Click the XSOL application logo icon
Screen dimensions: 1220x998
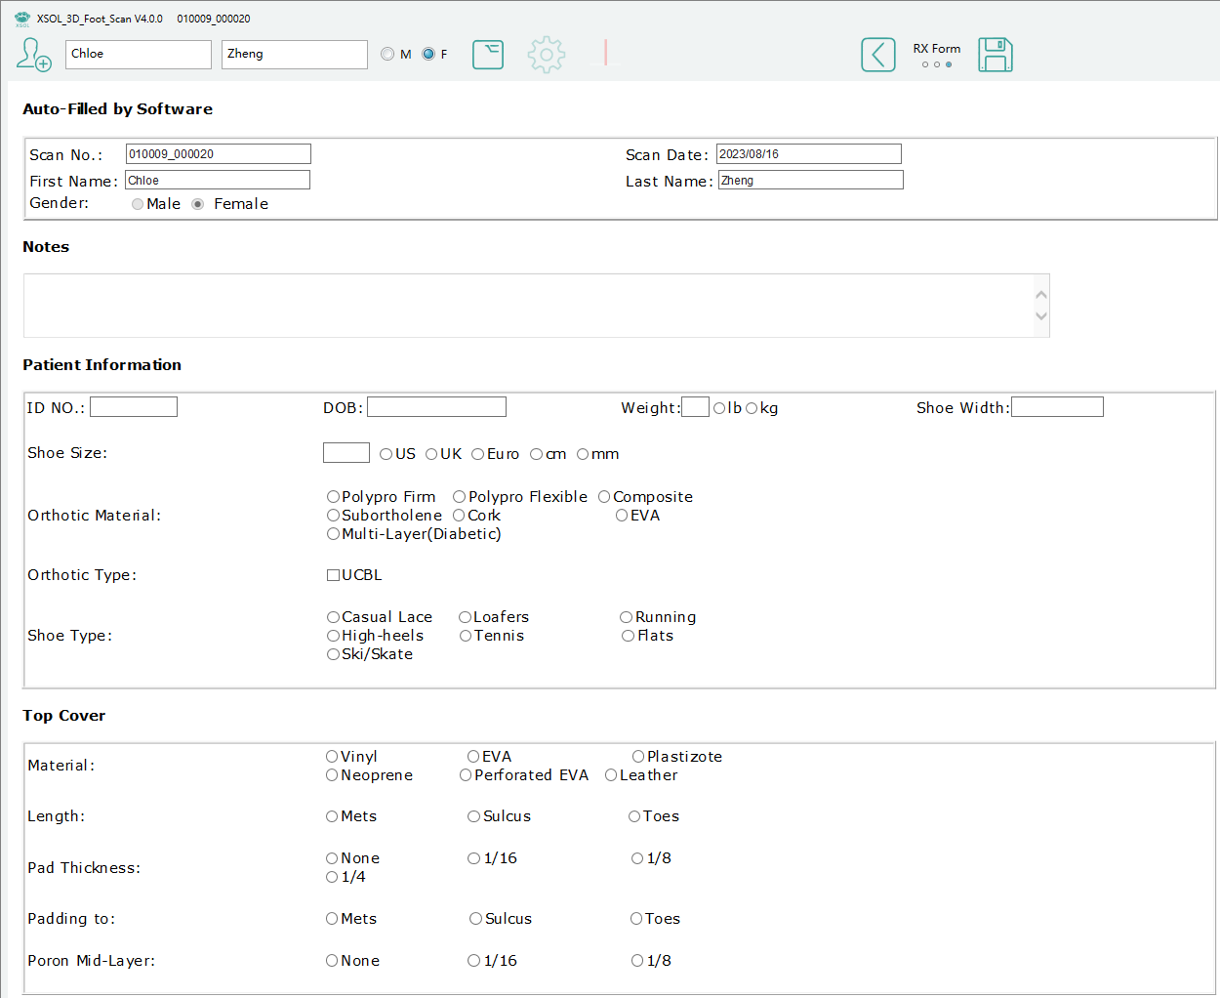click(21, 19)
